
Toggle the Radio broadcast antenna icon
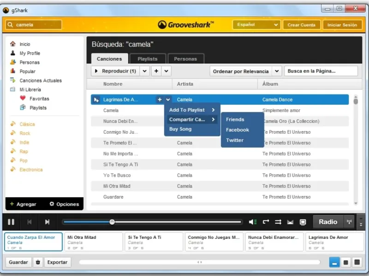349,222
